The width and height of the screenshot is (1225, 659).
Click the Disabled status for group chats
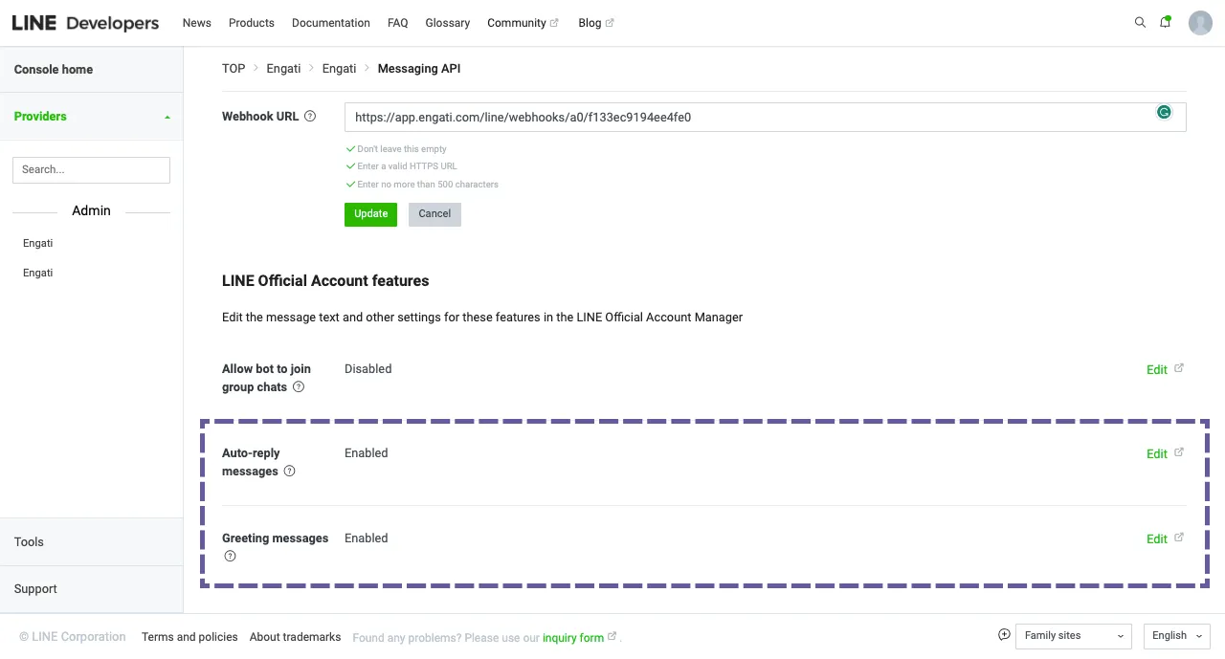coord(368,369)
